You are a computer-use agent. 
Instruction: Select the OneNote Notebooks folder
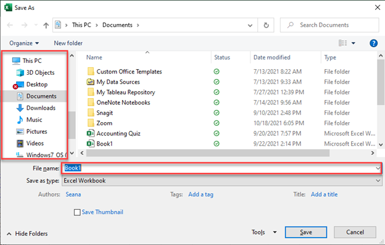coord(123,102)
